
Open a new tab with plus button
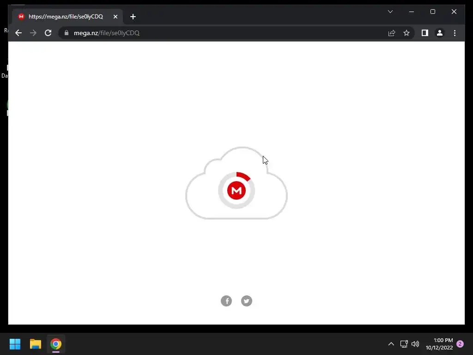click(133, 17)
